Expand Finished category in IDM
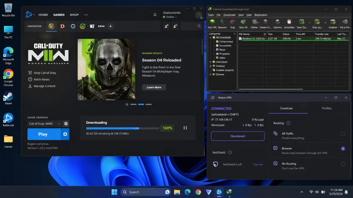The image size is (353, 198). (x=210, y=66)
